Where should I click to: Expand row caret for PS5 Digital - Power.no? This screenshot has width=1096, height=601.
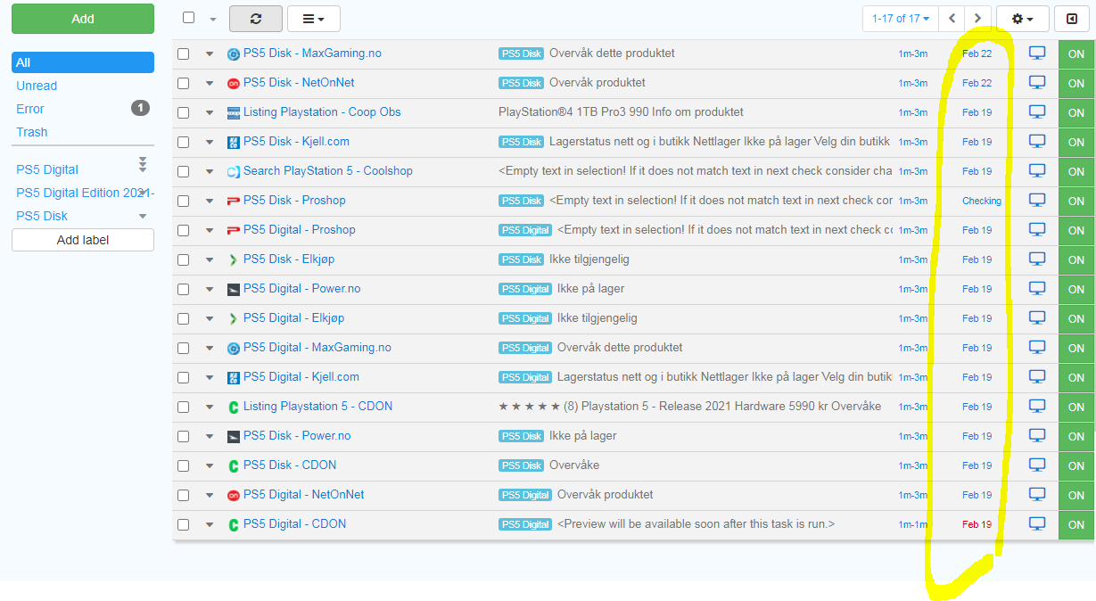[210, 289]
